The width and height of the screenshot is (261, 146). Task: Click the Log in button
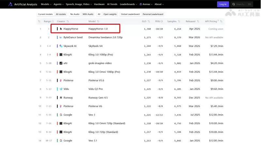(223, 4)
